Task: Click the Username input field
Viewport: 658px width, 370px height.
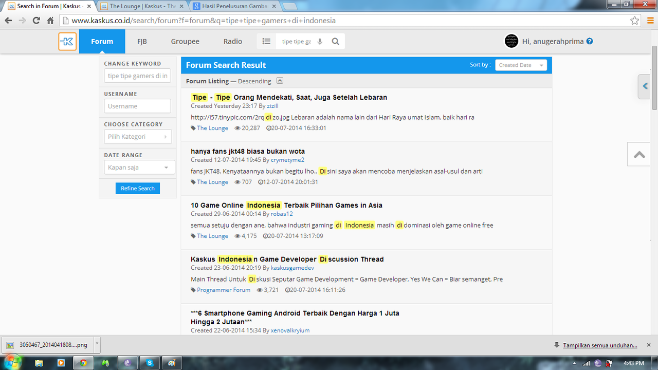Action: 137,106
